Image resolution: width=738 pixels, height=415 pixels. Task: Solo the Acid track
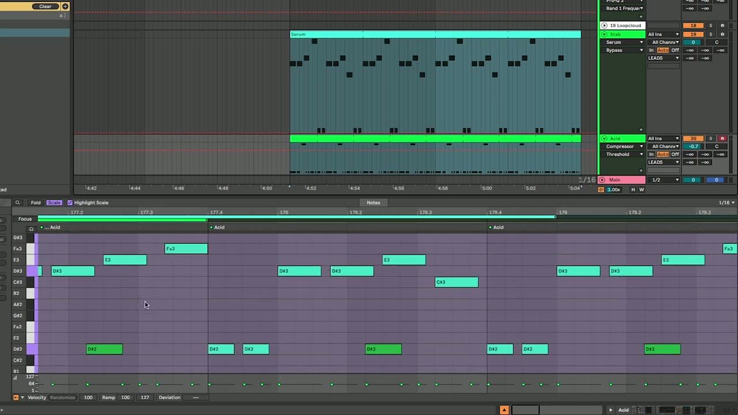point(711,138)
